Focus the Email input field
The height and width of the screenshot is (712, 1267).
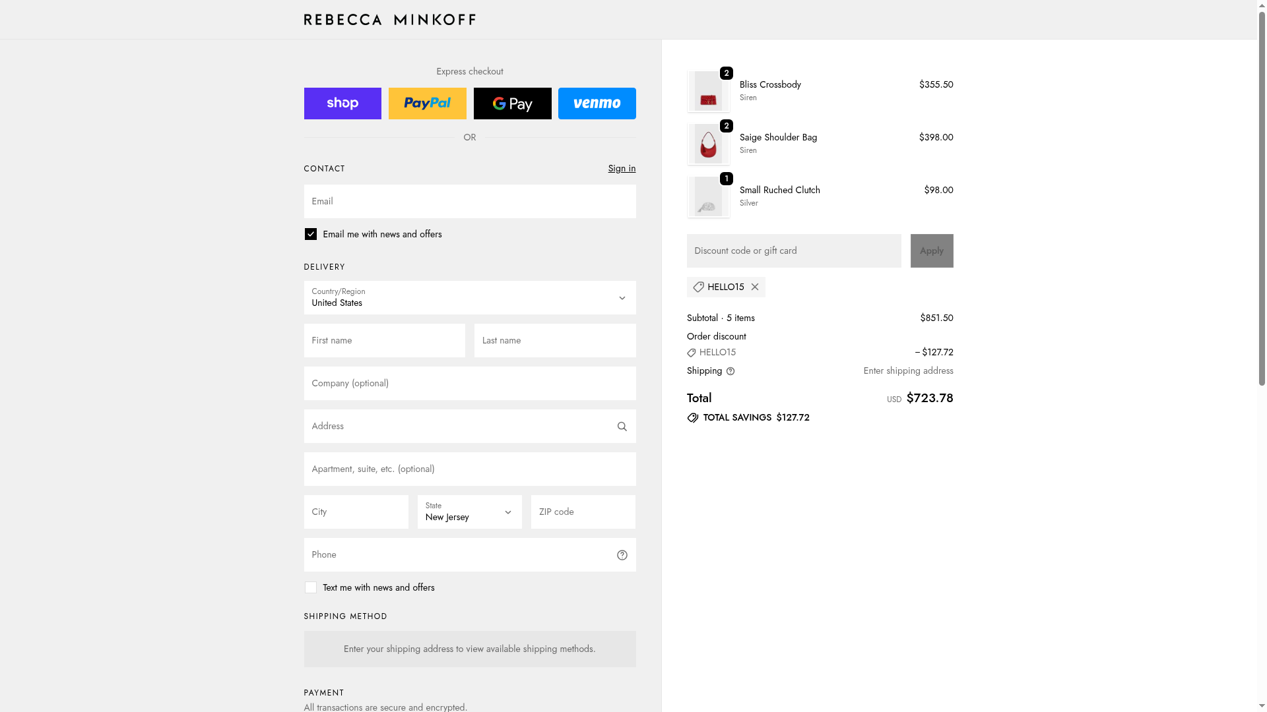click(x=469, y=202)
